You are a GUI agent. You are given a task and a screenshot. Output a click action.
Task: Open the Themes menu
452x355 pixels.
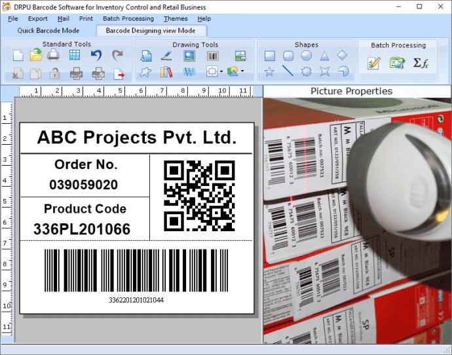point(176,19)
